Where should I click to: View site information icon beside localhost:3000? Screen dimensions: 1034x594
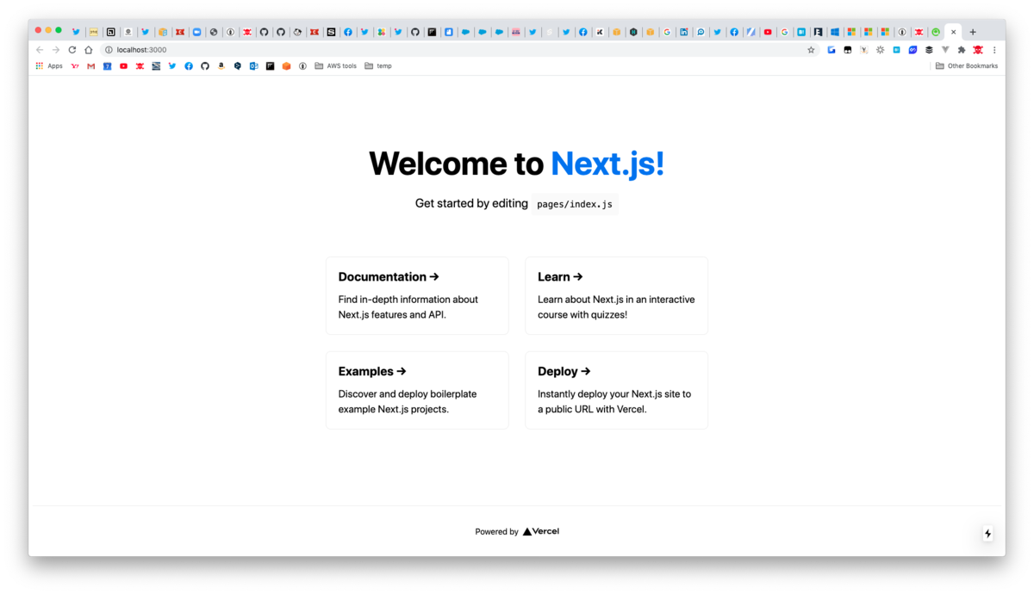109,50
